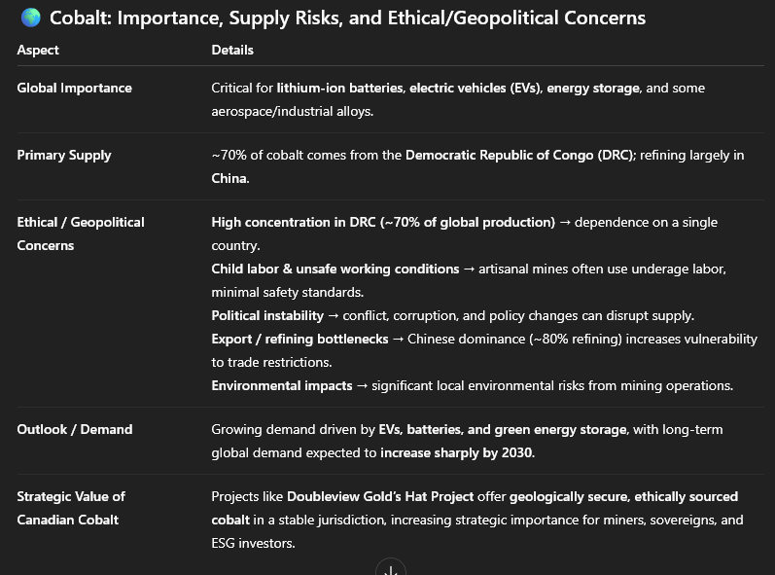Click increase sharply by 2030 text
The image size is (775, 575).
[457, 452]
